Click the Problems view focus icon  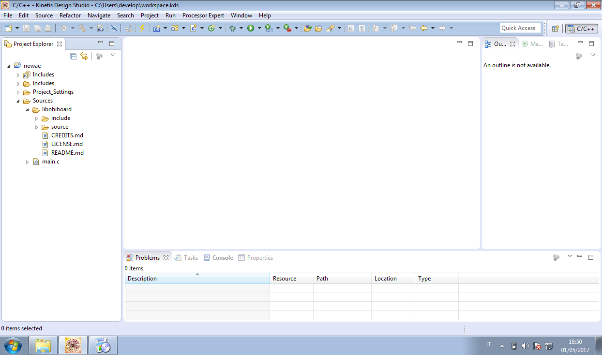coord(556,257)
